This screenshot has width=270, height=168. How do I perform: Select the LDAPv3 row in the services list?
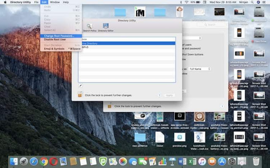pyautogui.click(x=127, y=47)
